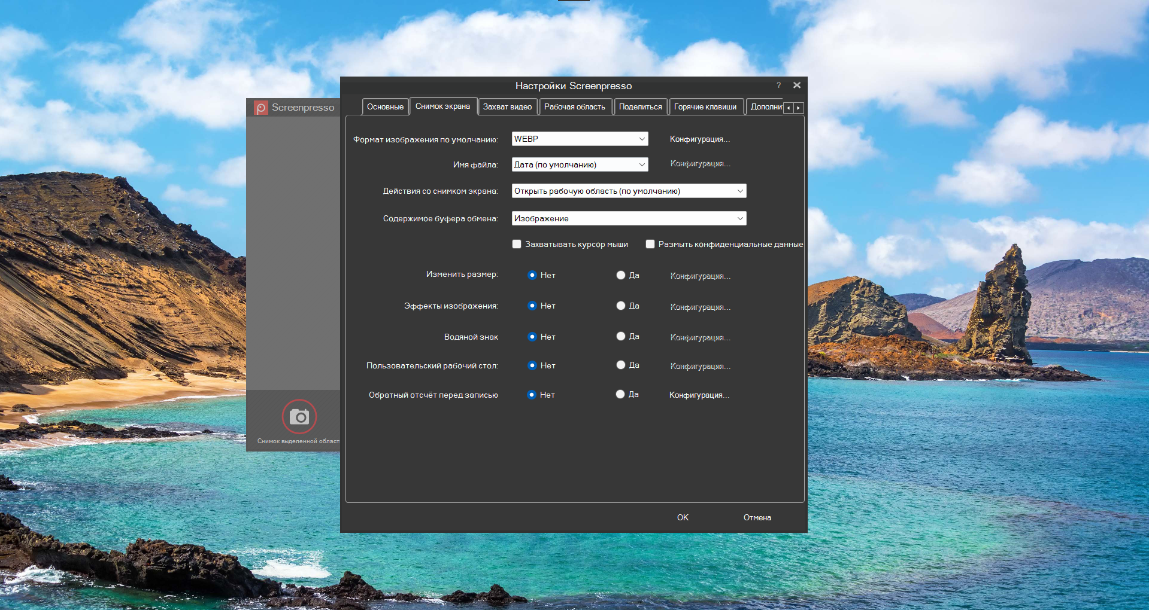
Task: Close the Screenpresso settings dialog
Action: tap(796, 86)
